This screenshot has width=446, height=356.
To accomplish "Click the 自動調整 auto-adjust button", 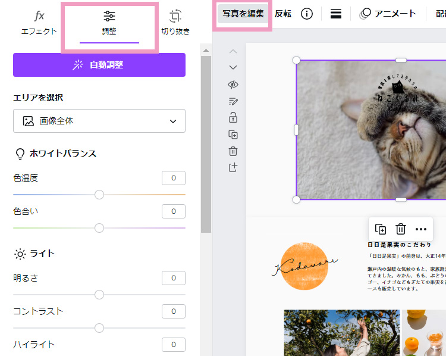I will click(99, 65).
